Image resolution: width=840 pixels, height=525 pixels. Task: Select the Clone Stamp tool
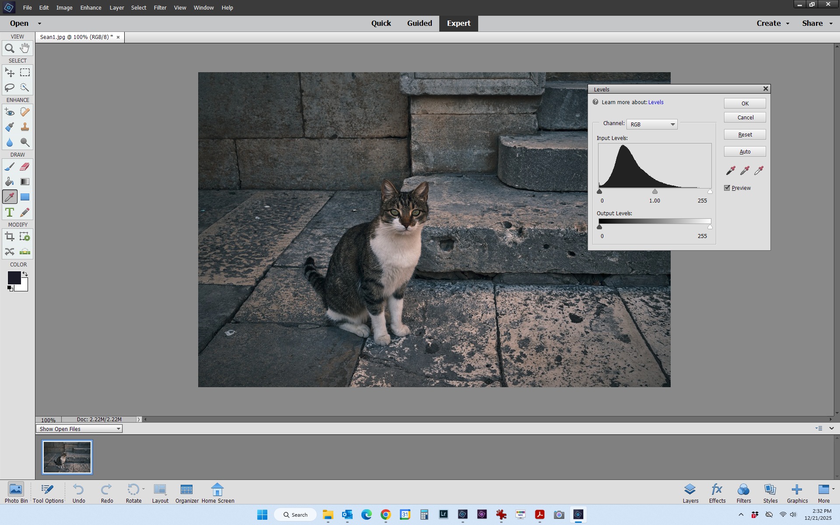tap(25, 127)
